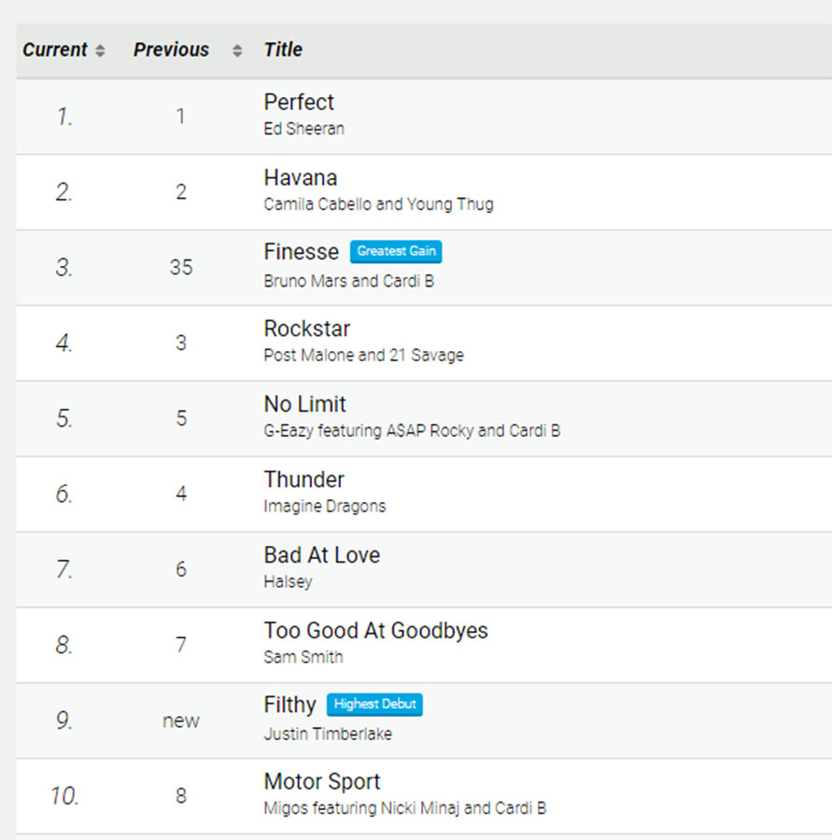Viewport: 832px width, 840px height.
Task: Select the song title Thunder
Action: click(x=304, y=480)
